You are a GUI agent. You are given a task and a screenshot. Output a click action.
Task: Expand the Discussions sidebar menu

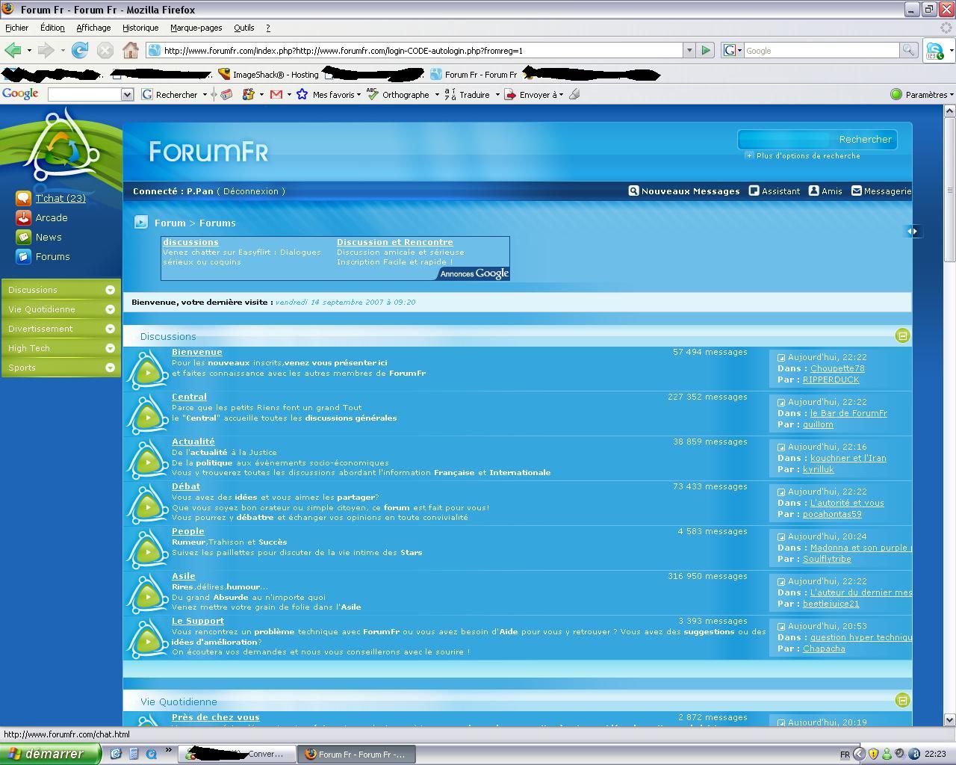(110, 290)
